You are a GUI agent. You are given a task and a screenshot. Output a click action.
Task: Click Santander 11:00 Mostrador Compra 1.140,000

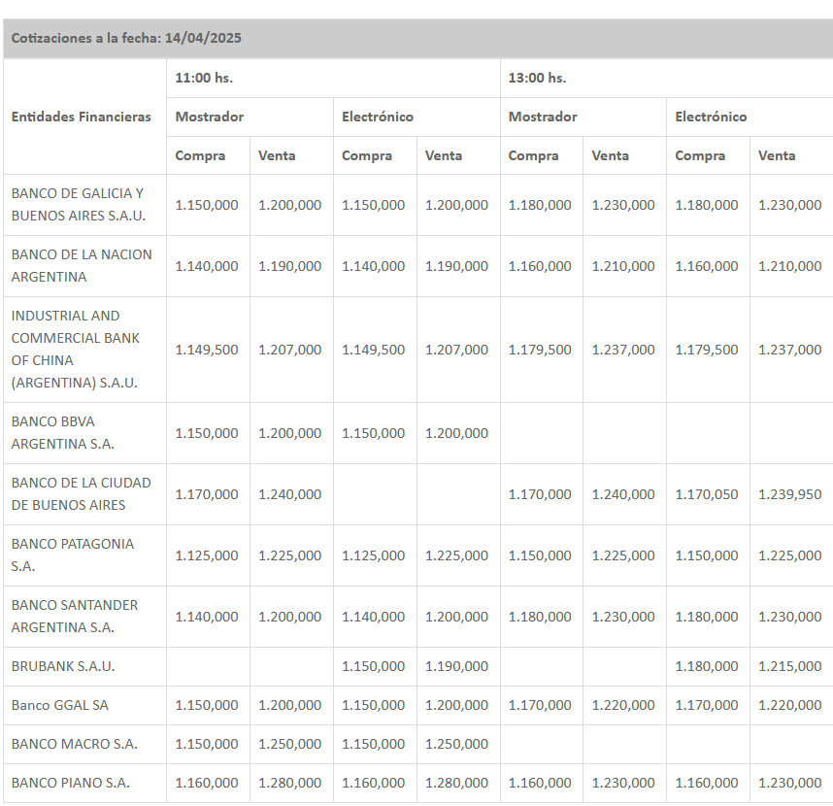click(207, 617)
